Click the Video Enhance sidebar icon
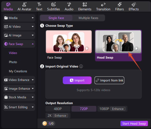 [x=6, y=80]
